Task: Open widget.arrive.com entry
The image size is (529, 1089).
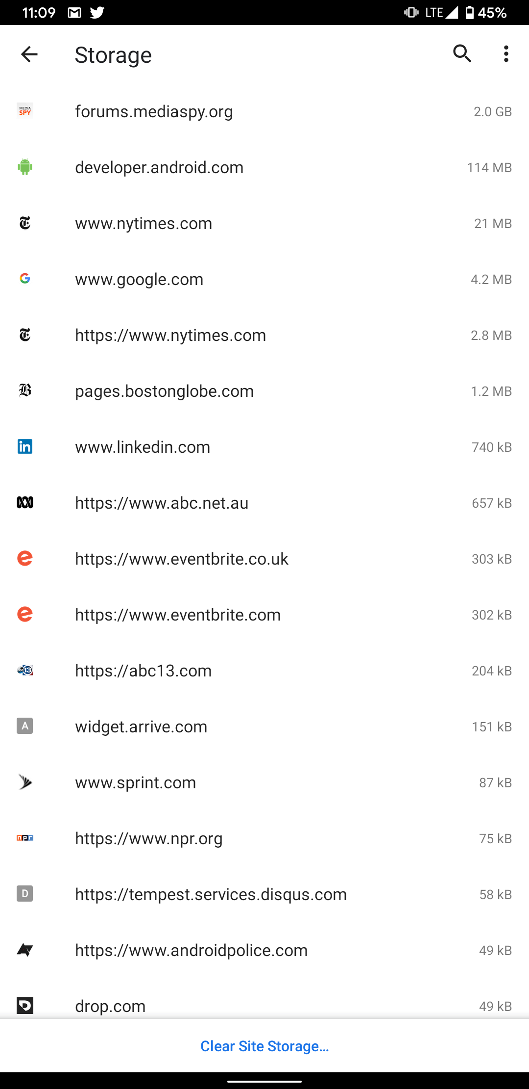Action: click(x=264, y=726)
